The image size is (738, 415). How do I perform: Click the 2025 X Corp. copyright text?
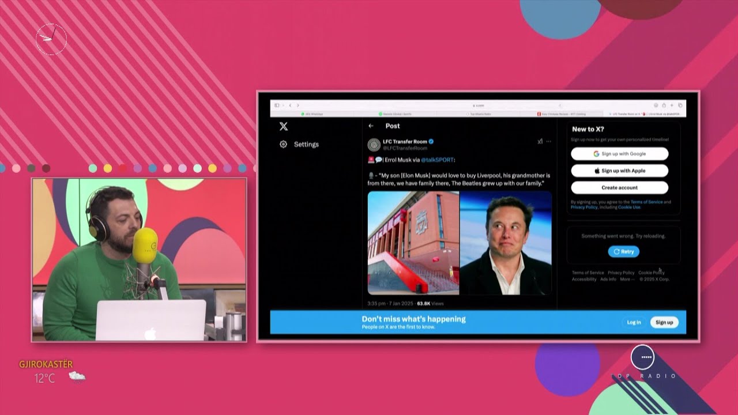(x=654, y=279)
